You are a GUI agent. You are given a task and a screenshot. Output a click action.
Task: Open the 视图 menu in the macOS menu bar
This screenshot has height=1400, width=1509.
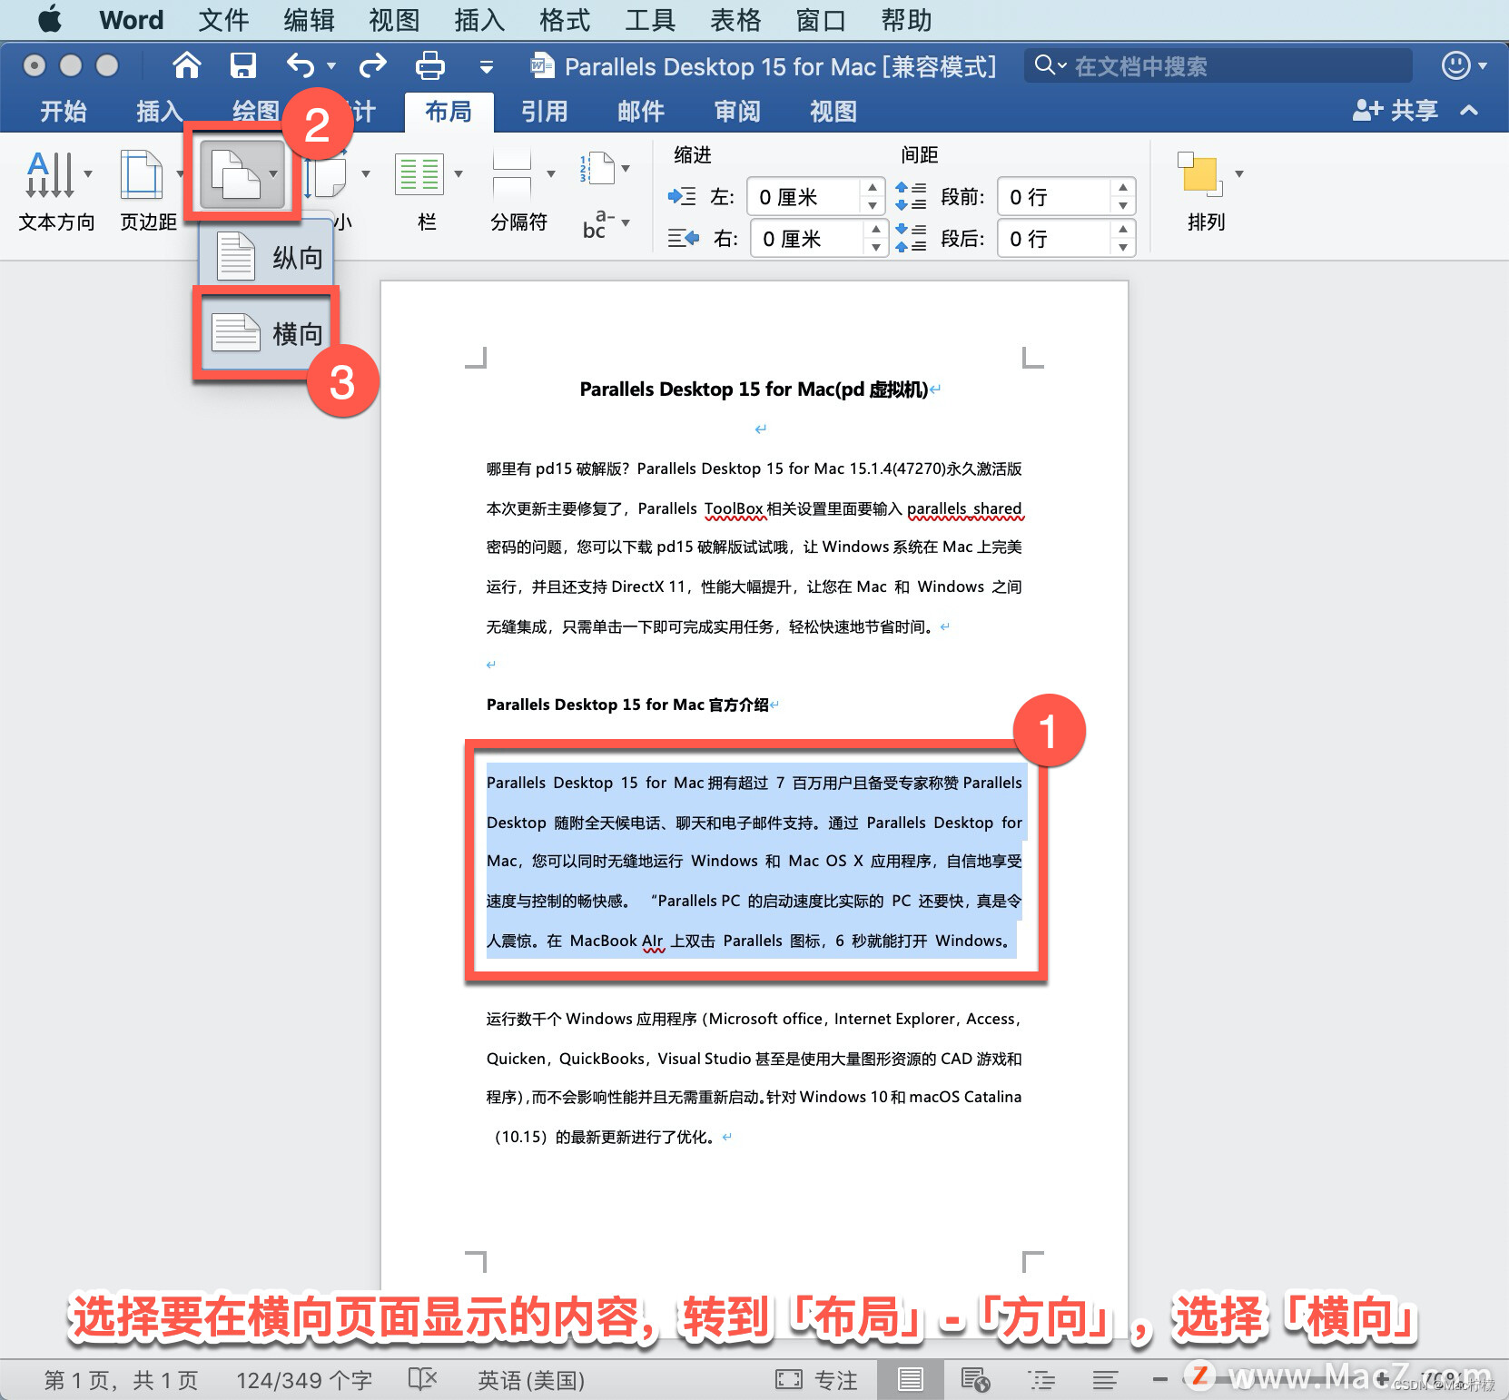click(394, 20)
